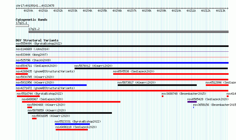Select the purple nsv6585428 variant bar
236x140 pixels.
click(192, 102)
